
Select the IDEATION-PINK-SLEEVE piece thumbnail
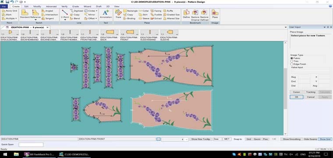coord(169,35)
